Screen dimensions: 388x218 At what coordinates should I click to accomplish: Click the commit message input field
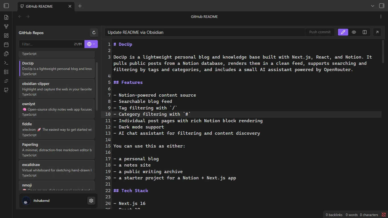click(x=205, y=32)
